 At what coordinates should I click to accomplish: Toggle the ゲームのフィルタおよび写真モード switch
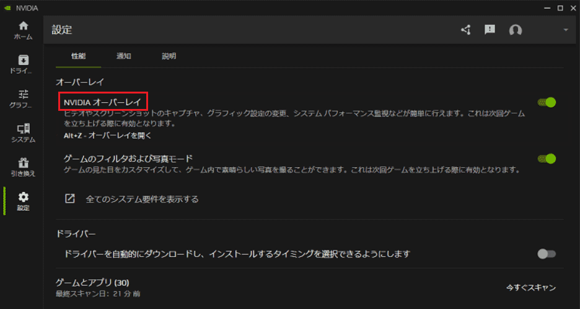point(547,159)
